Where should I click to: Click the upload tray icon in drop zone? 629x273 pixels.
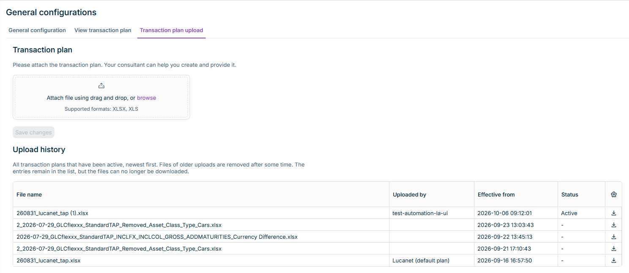tap(101, 86)
